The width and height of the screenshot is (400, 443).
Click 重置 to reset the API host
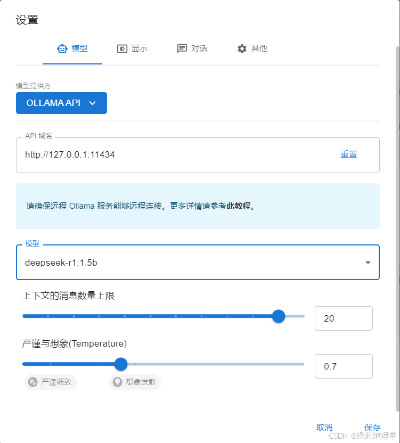tap(348, 154)
